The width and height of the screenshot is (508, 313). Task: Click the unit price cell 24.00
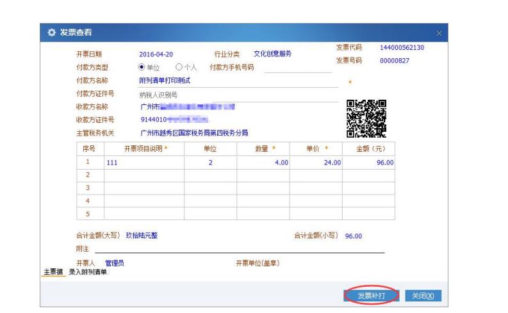[x=316, y=163]
